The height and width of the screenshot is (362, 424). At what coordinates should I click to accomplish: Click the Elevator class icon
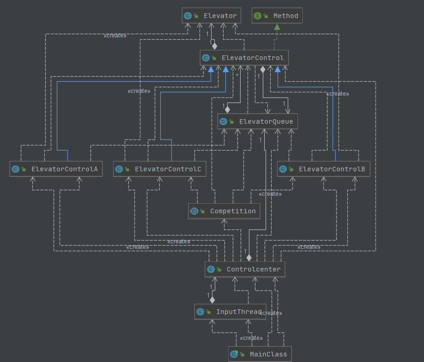(x=188, y=16)
